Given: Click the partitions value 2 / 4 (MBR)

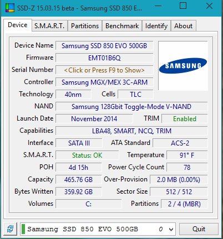Looking at the screenshot, I should (x=184, y=204).
